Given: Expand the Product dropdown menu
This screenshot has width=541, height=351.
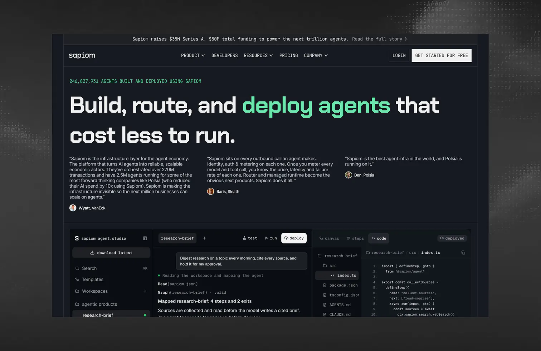Looking at the screenshot, I should (193, 55).
